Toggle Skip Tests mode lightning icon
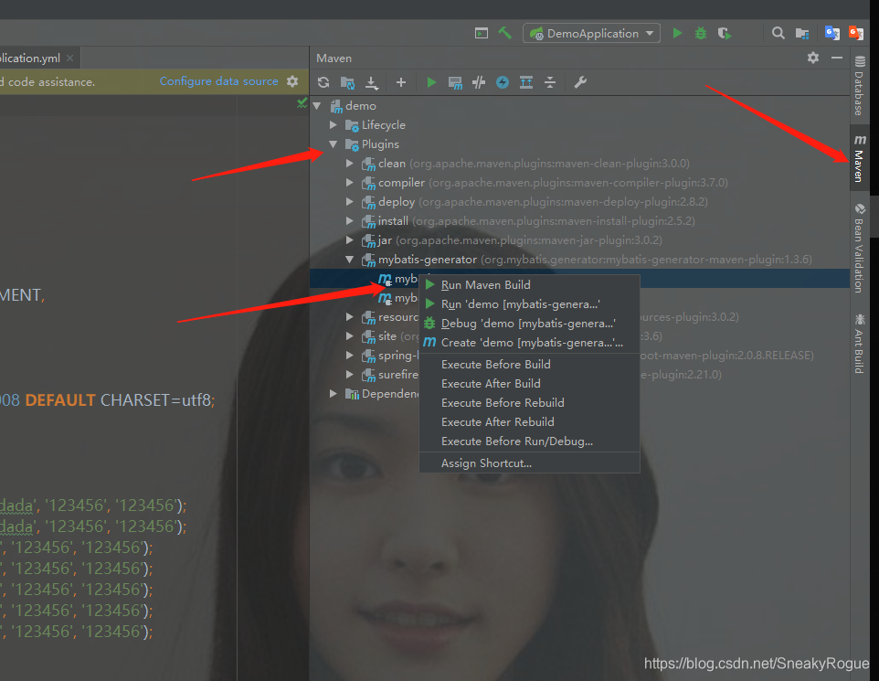879x681 pixels. tap(503, 82)
